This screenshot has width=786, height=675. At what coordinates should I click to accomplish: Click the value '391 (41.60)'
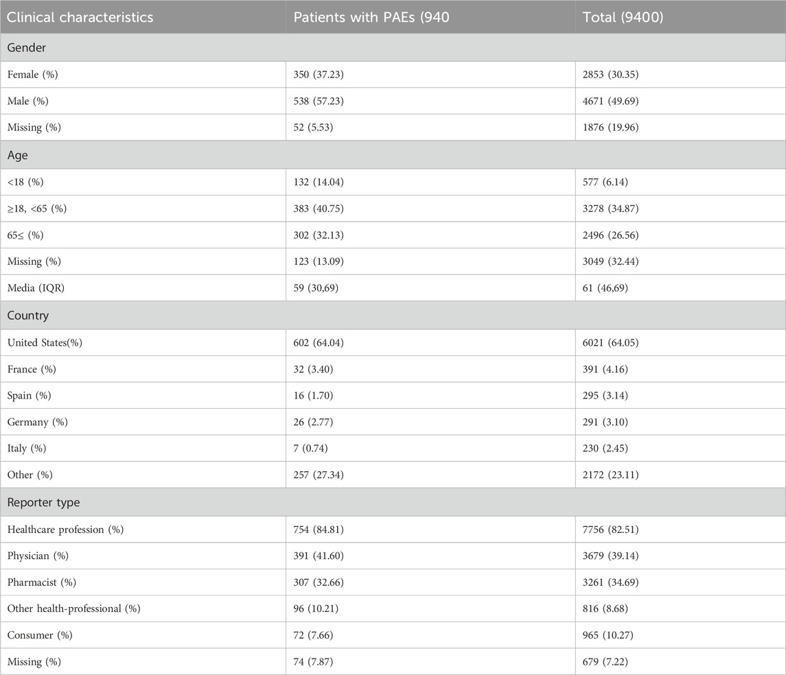point(319,556)
